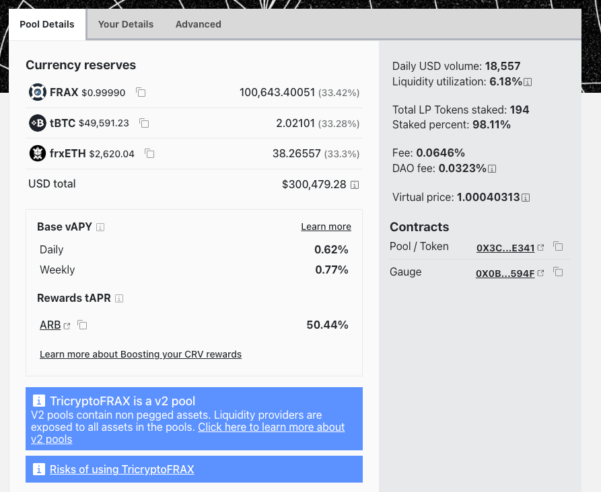Copy the frxETH token address
Image resolution: width=601 pixels, height=492 pixels.
(x=149, y=154)
